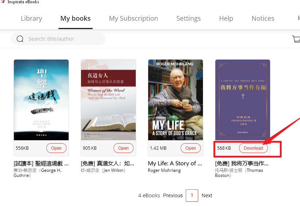Click the Inspirata eBooks app logo icon
The width and height of the screenshot is (300, 206).
[3, 1]
